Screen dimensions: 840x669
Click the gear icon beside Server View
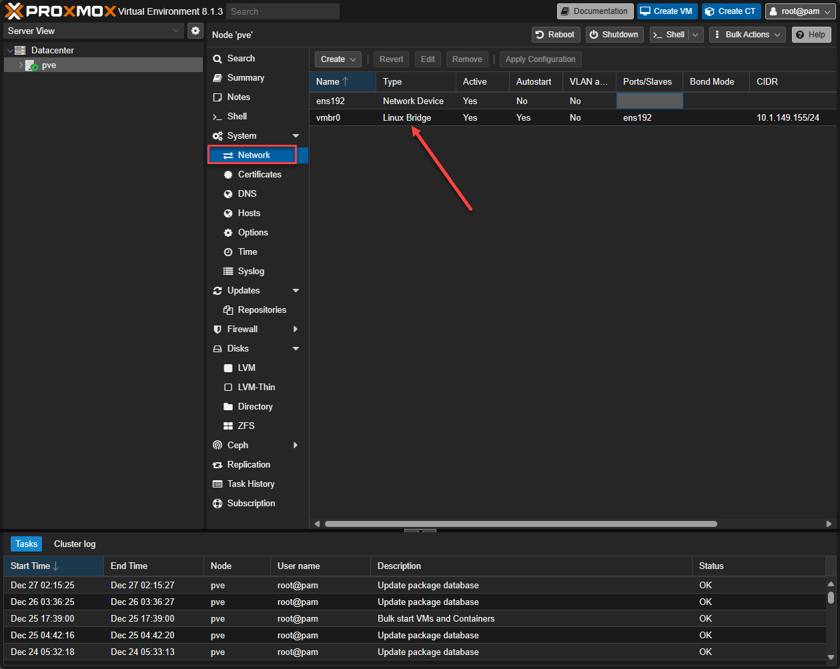coord(195,31)
